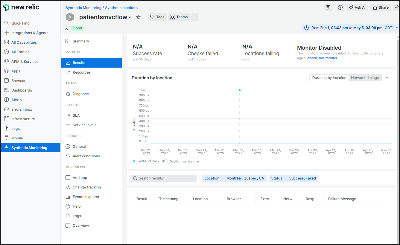This screenshot has width=400, height=245.
Task: Select Duration by location chart view
Action: (329, 77)
